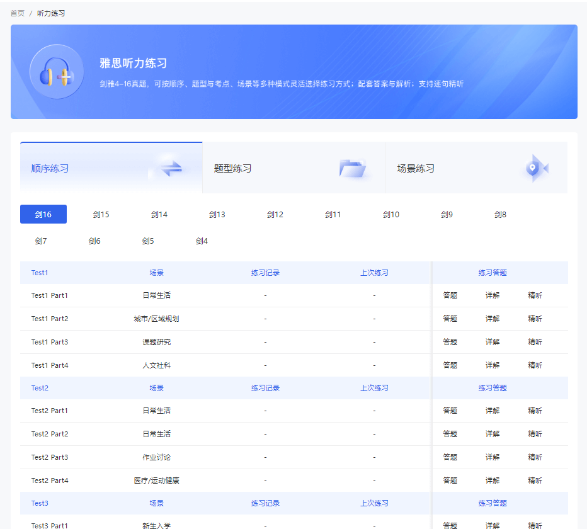Click 听力练习 in the breadcrumb
587x529 pixels.
point(51,13)
